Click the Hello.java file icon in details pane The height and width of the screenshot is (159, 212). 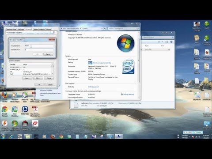point(76,105)
